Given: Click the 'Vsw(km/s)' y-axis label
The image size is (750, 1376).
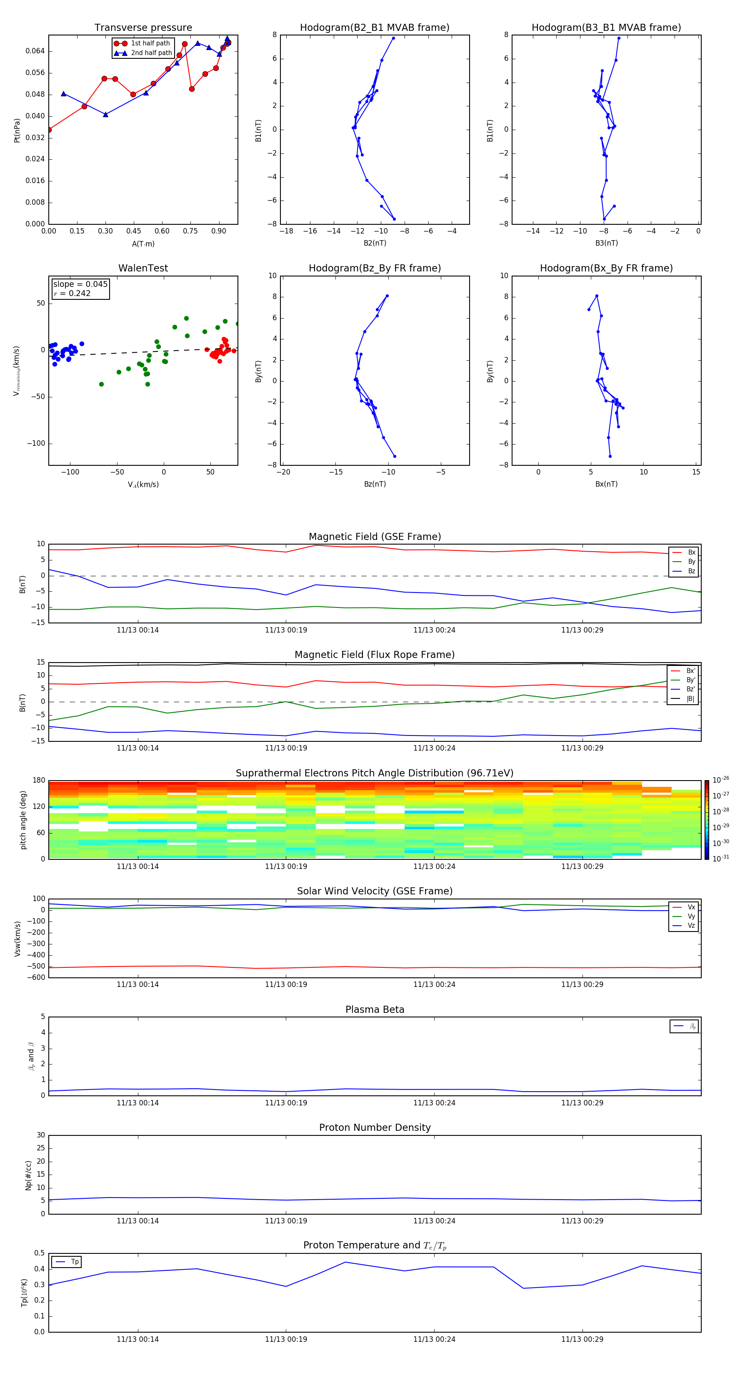Looking at the screenshot, I should click(17, 938).
